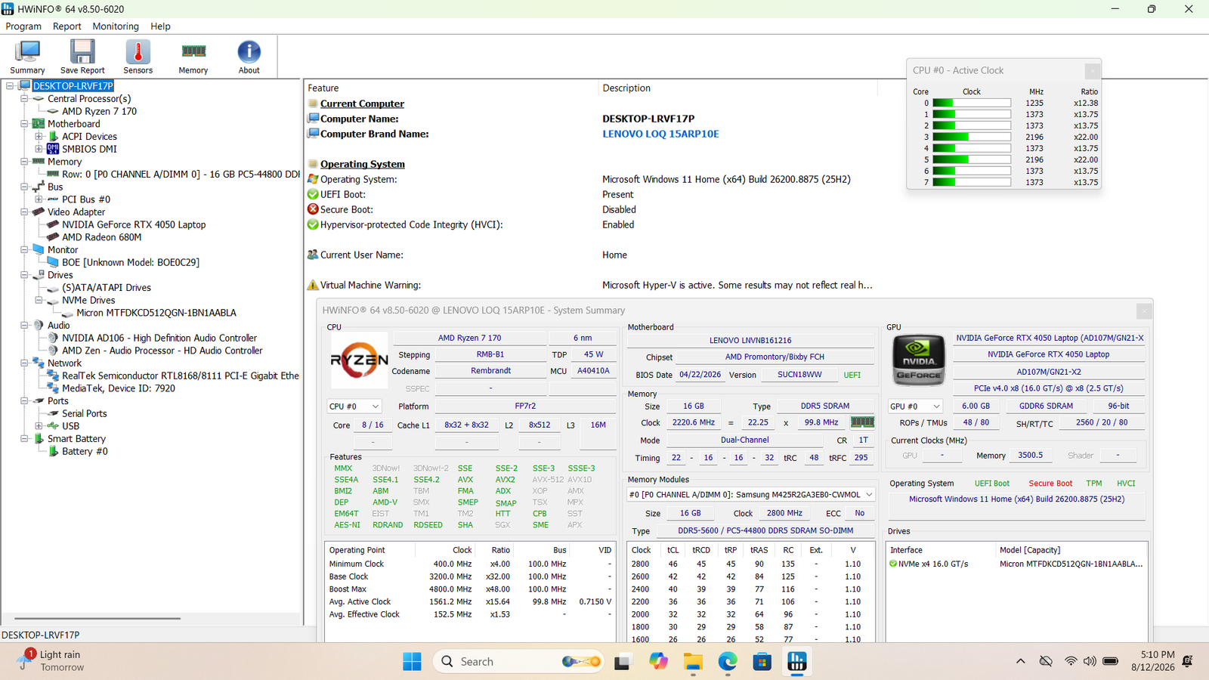The width and height of the screenshot is (1209, 680).
Task: Collapse the Video Adapter tree node
Action: (x=24, y=212)
